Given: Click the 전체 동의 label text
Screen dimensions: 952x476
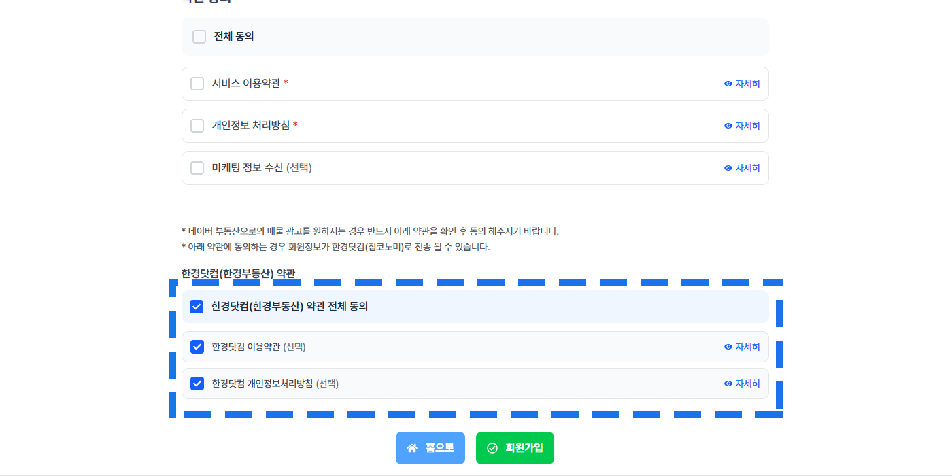Looking at the screenshot, I should (234, 37).
